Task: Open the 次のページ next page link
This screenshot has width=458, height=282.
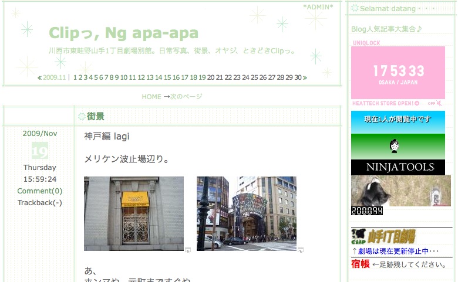Action: tap(186, 97)
